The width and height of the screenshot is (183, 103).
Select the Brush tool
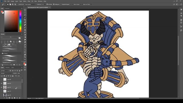coord(25,27)
